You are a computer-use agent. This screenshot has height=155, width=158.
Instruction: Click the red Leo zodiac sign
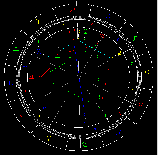[73, 10]
